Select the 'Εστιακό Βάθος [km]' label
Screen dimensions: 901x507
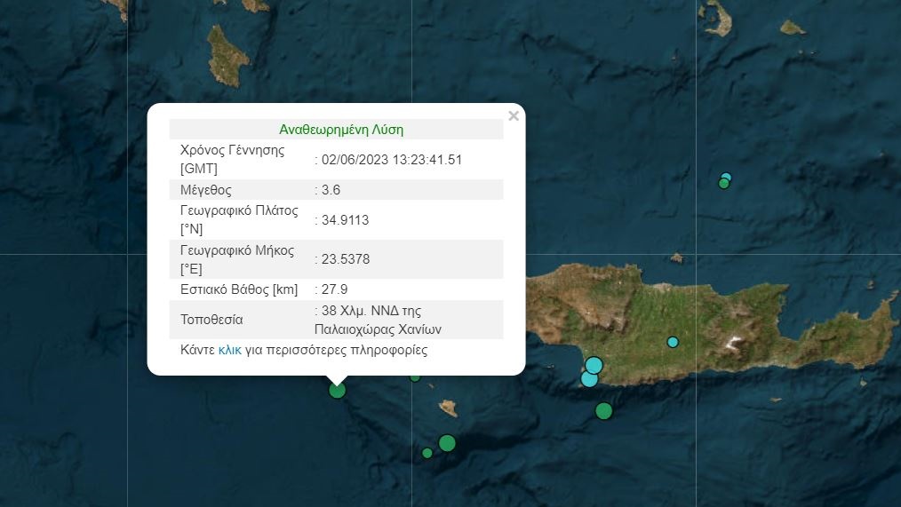[x=239, y=289]
